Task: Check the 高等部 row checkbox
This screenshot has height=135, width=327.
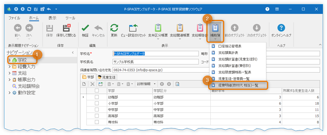Action: point(97,116)
